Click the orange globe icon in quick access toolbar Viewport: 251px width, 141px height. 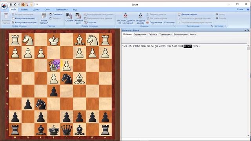(x=23, y=4)
